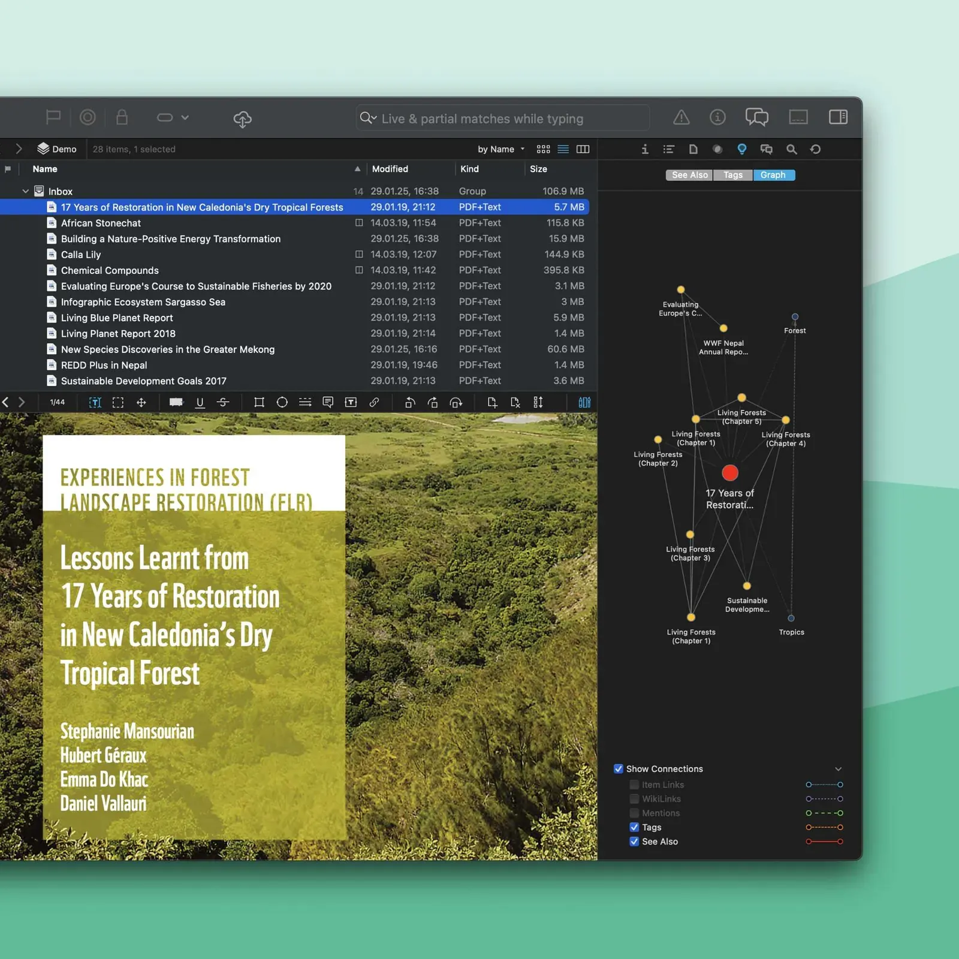Select the Graph tab
Image resolution: width=959 pixels, height=959 pixels.
tap(773, 175)
